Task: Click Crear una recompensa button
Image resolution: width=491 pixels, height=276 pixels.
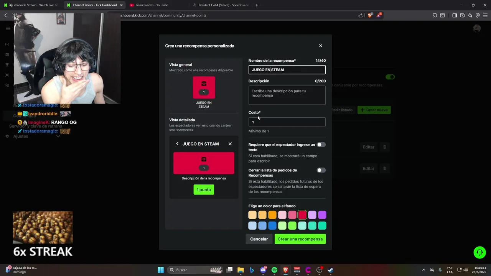Action: click(300, 239)
